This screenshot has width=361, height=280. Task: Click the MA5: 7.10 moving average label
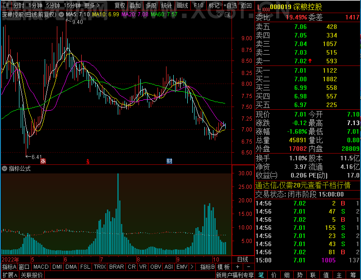point(78,14)
